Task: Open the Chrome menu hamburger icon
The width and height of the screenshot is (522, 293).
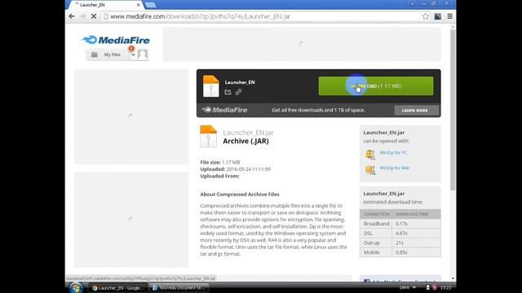Action: coord(449,16)
